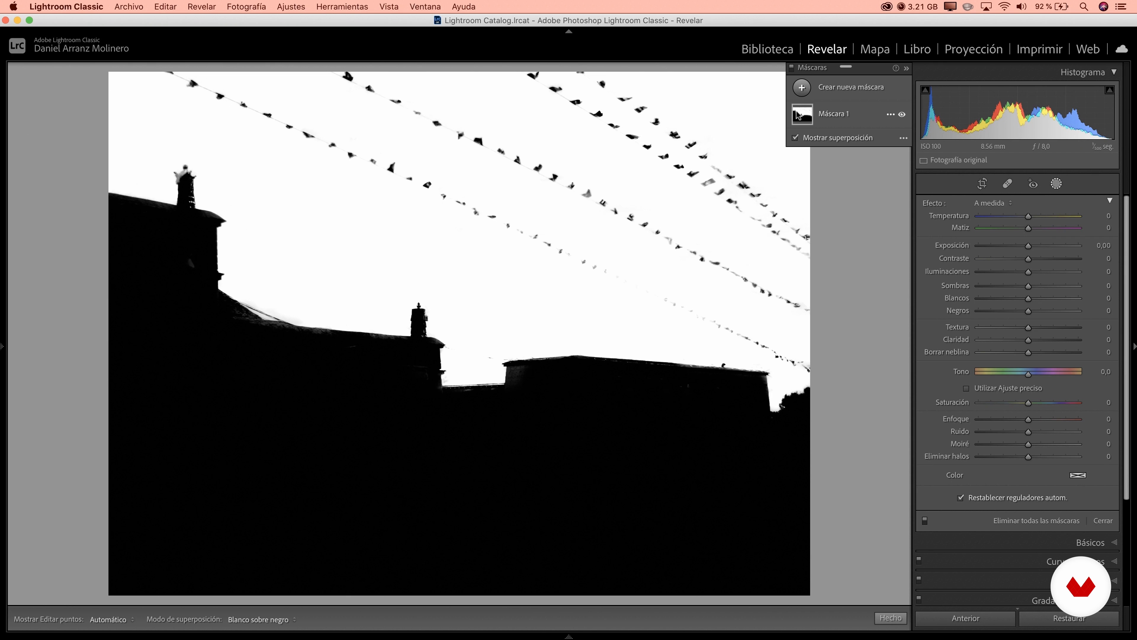The height and width of the screenshot is (640, 1137).
Task: Switch to Mapa module
Action: 874,49
